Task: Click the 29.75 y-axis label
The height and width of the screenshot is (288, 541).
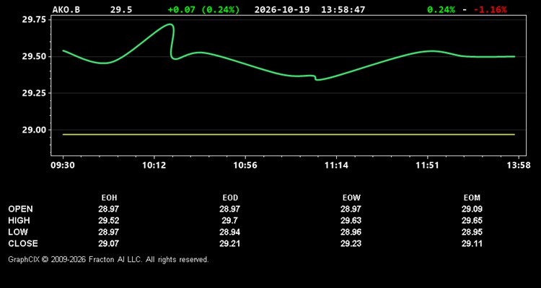Action: (x=34, y=19)
